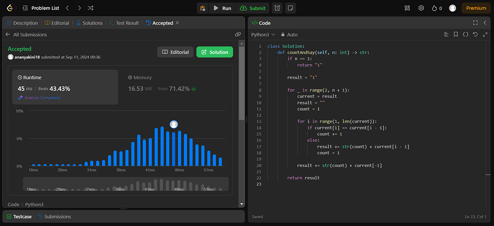Collapse the Code panel with chevron
This screenshot has width=494, height=226.
tap(485, 23)
